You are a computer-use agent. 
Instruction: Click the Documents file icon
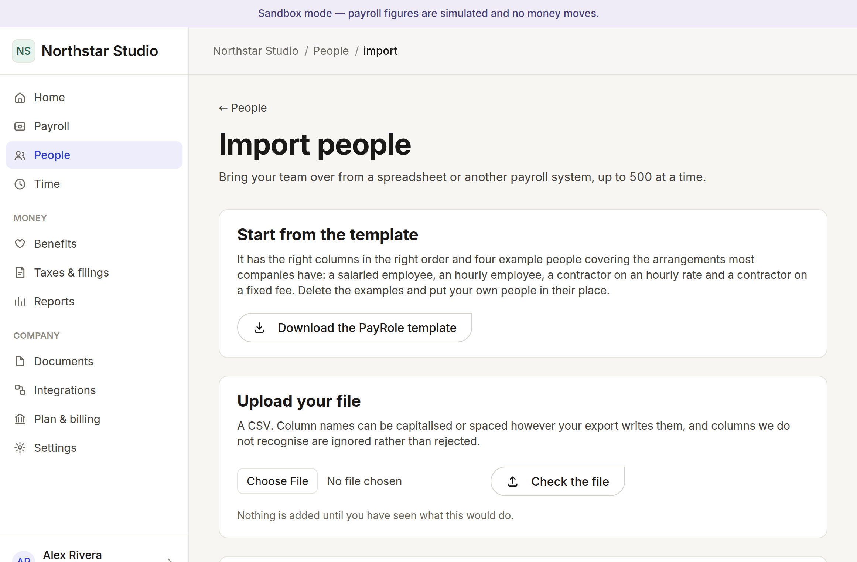coord(20,362)
